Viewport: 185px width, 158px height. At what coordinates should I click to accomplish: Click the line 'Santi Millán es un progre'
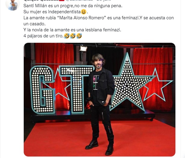pos(73,6)
